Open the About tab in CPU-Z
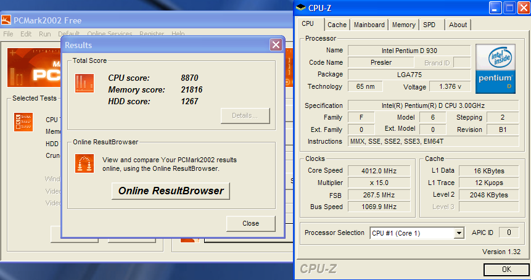The width and height of the screenshot is (531, 280). (x=458, y=25)
